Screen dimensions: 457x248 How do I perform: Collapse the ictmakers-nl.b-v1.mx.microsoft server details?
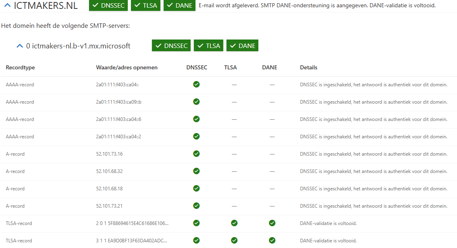(19, 46)
